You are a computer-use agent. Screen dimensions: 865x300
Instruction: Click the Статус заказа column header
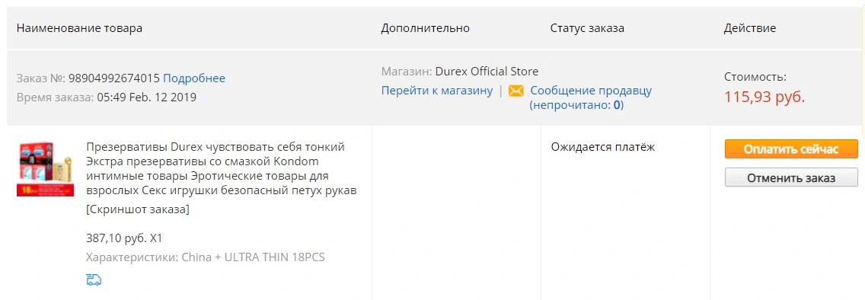[588, 28]
